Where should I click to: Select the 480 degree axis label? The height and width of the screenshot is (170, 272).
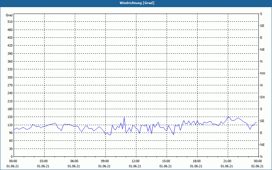(10, 30)
